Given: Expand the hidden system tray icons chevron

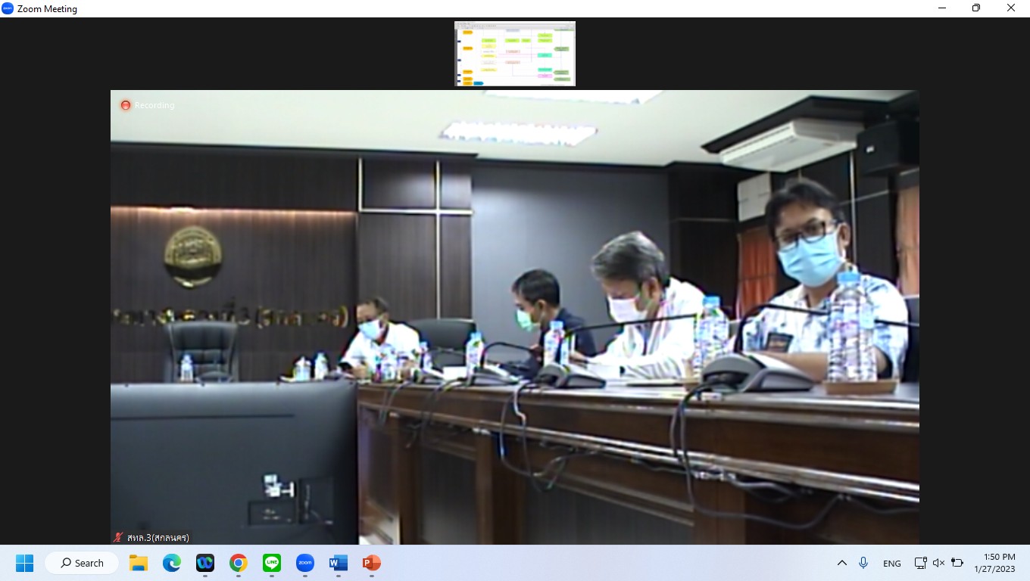Looking at the screenshot, I should 841,563.
